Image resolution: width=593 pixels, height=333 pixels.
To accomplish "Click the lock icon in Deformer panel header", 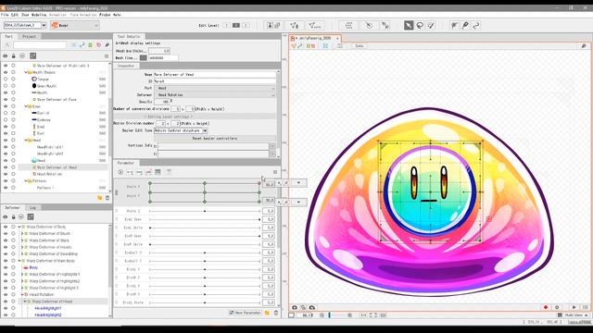I will [x=13, y=216].
